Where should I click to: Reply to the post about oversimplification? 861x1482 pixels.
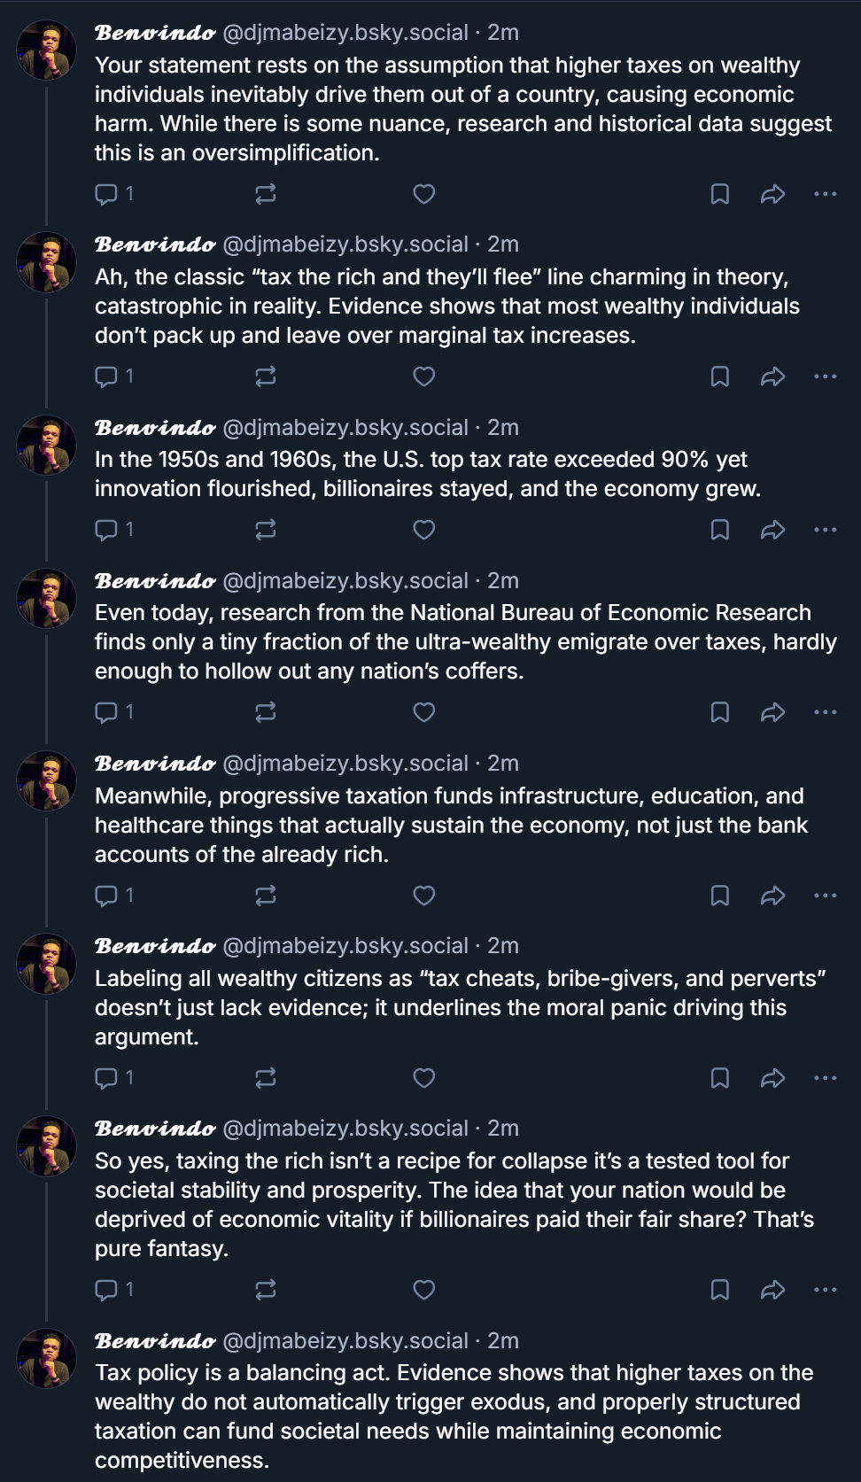[106, 194]
